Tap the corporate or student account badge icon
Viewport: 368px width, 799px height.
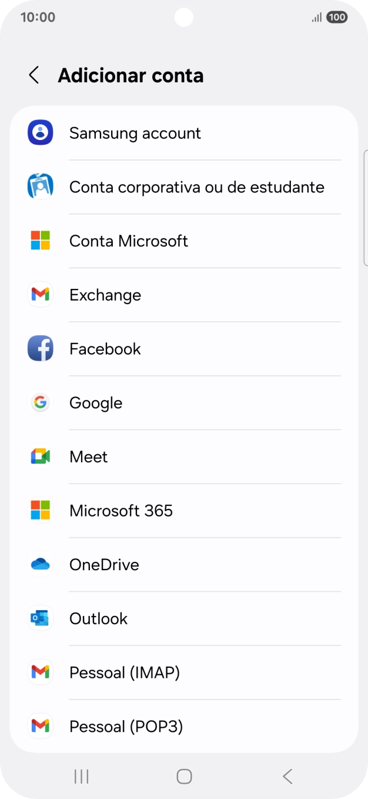(x=41, y=187)
